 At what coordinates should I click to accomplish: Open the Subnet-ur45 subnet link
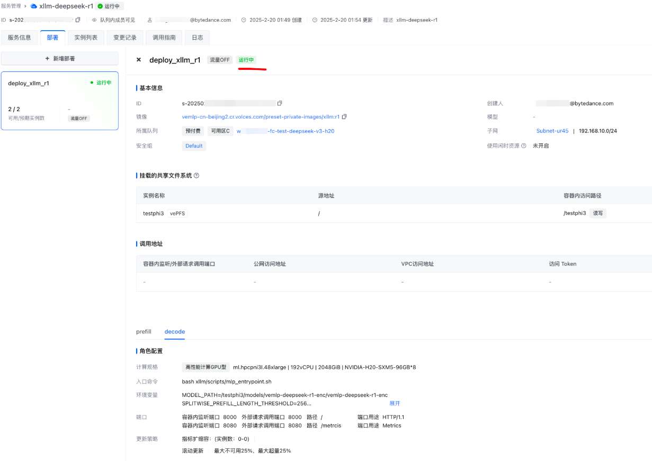click(x=552, y=131)
